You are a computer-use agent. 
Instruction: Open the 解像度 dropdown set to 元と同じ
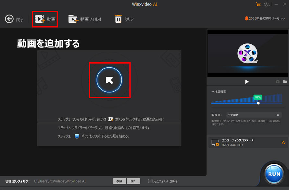click(x=254, y=115)
